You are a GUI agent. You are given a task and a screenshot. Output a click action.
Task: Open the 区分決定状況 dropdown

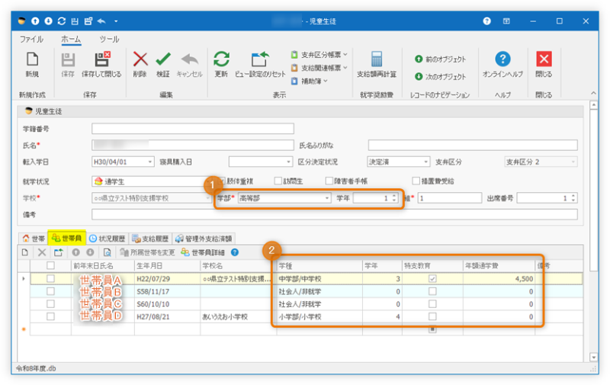coord(426,162)
